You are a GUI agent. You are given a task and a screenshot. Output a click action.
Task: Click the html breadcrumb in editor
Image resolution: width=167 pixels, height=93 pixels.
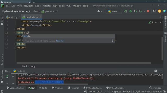click(x=24, y=66)
